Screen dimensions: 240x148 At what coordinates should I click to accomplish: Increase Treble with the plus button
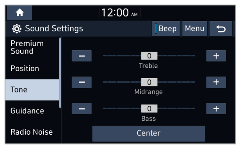point(216,56)
